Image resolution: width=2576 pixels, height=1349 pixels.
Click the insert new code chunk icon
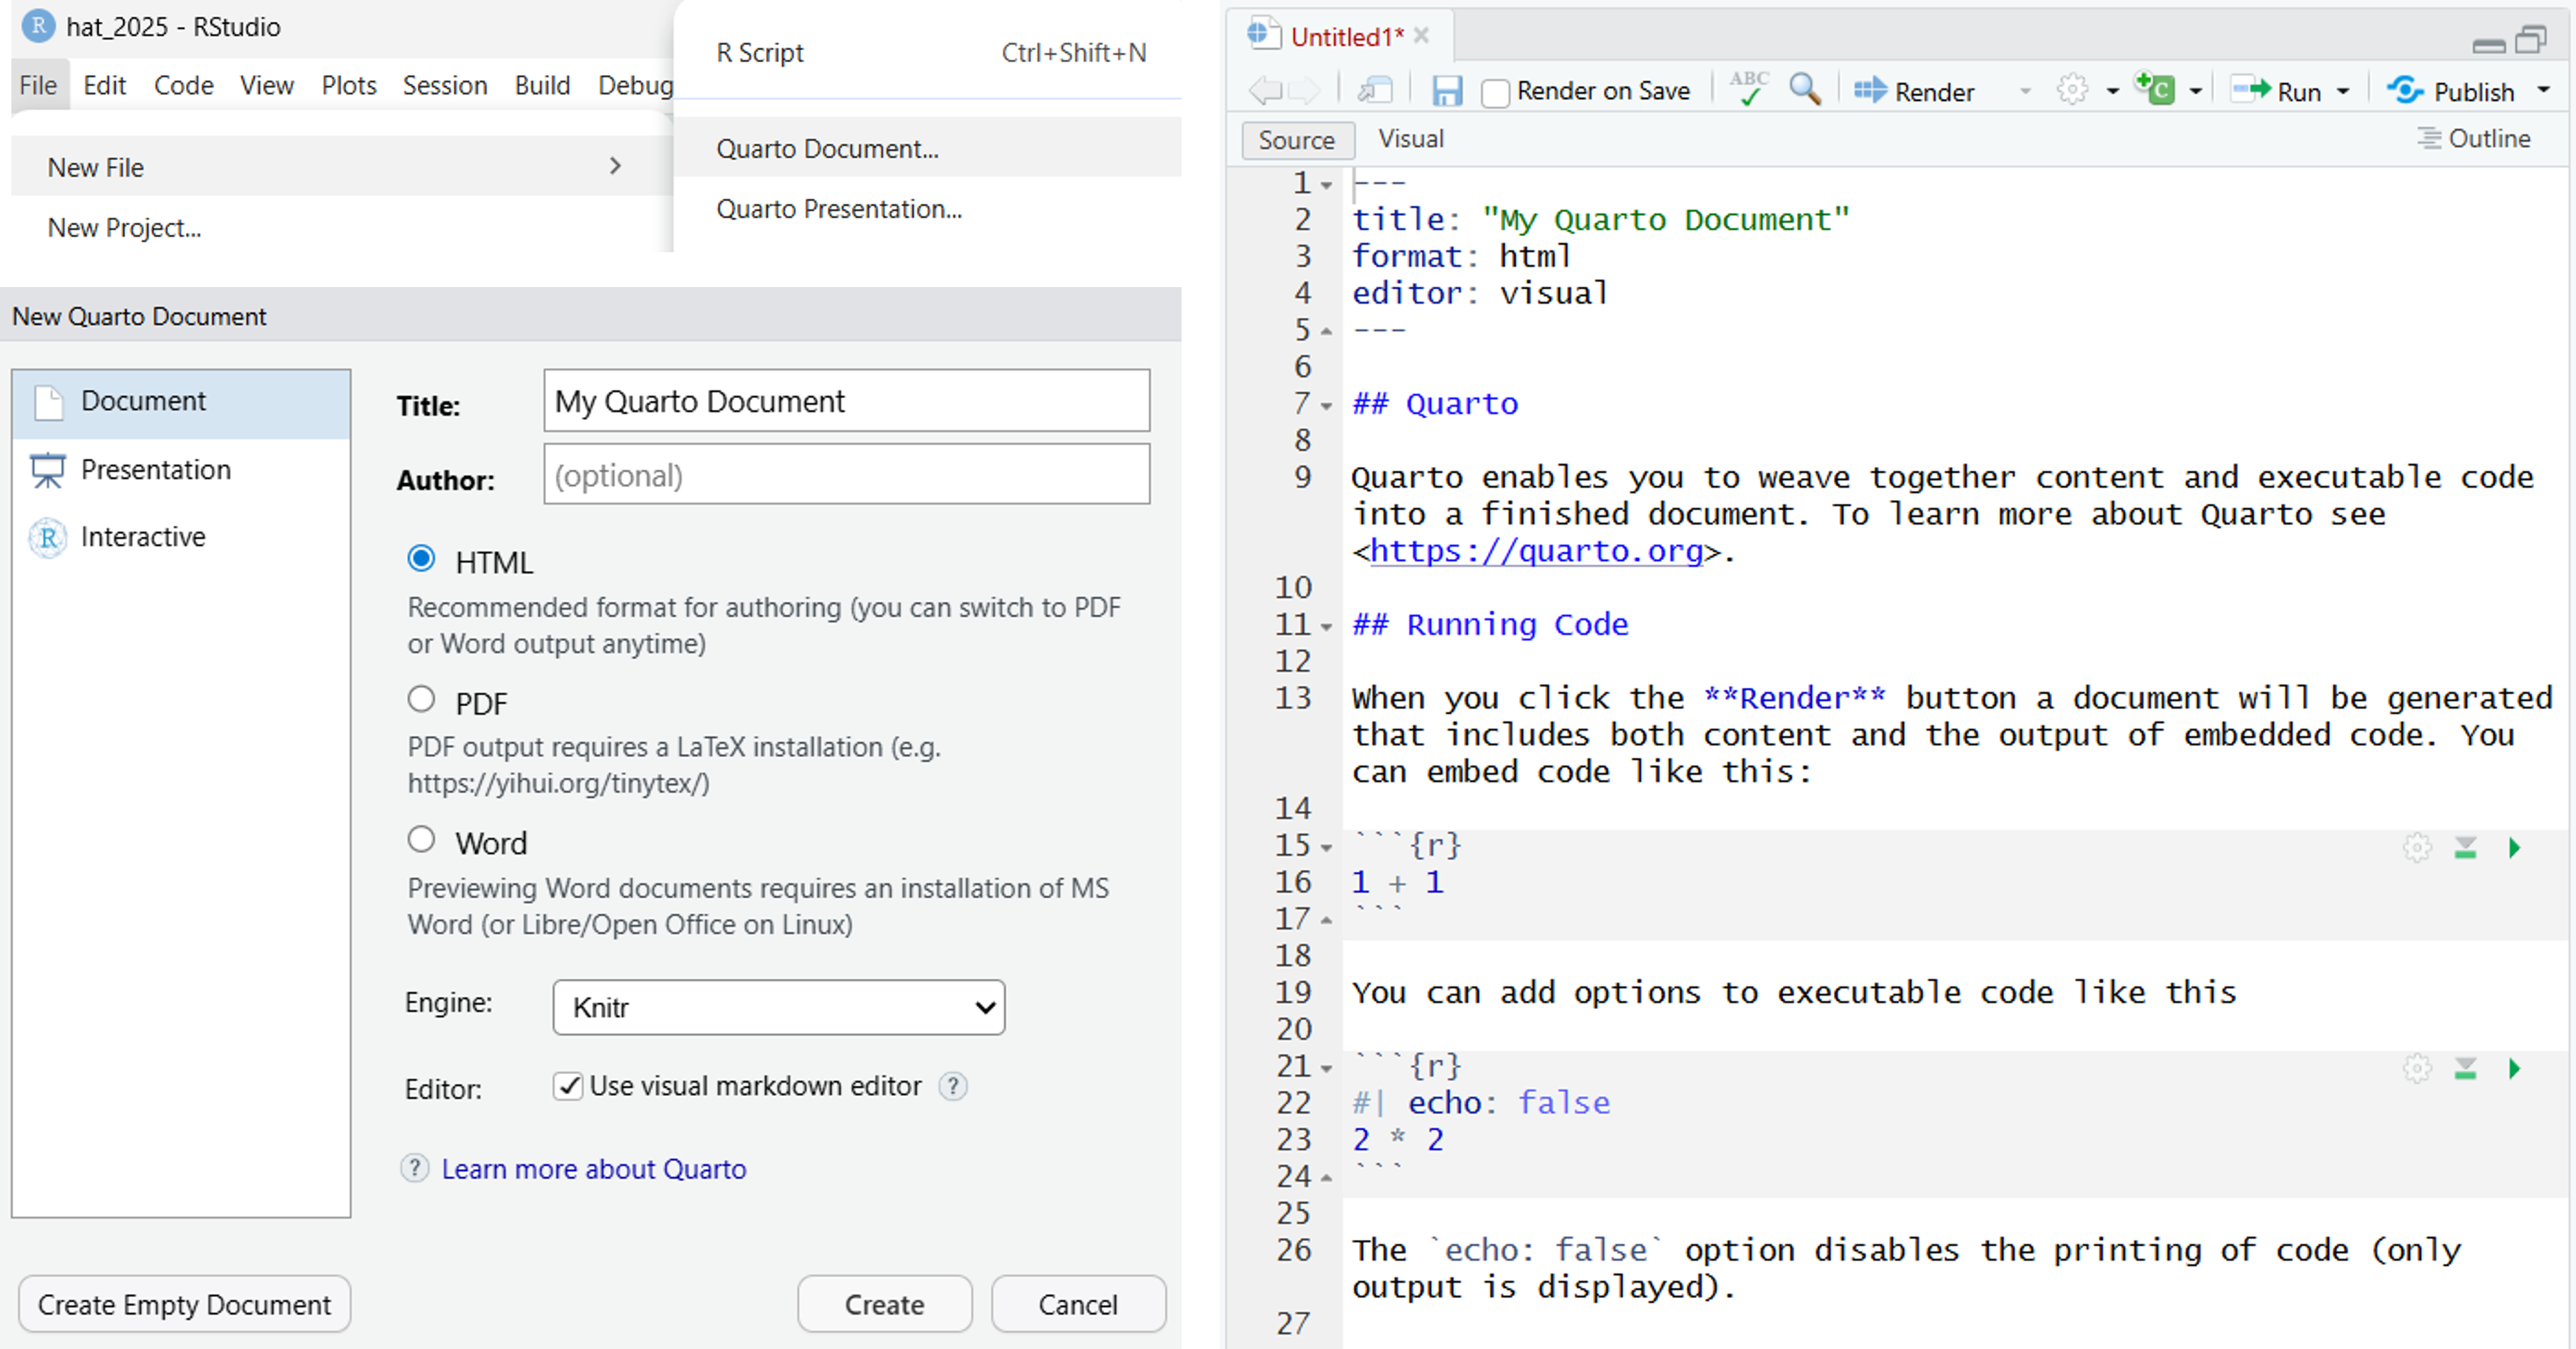pyautogui.click(x=2155, y=90)
